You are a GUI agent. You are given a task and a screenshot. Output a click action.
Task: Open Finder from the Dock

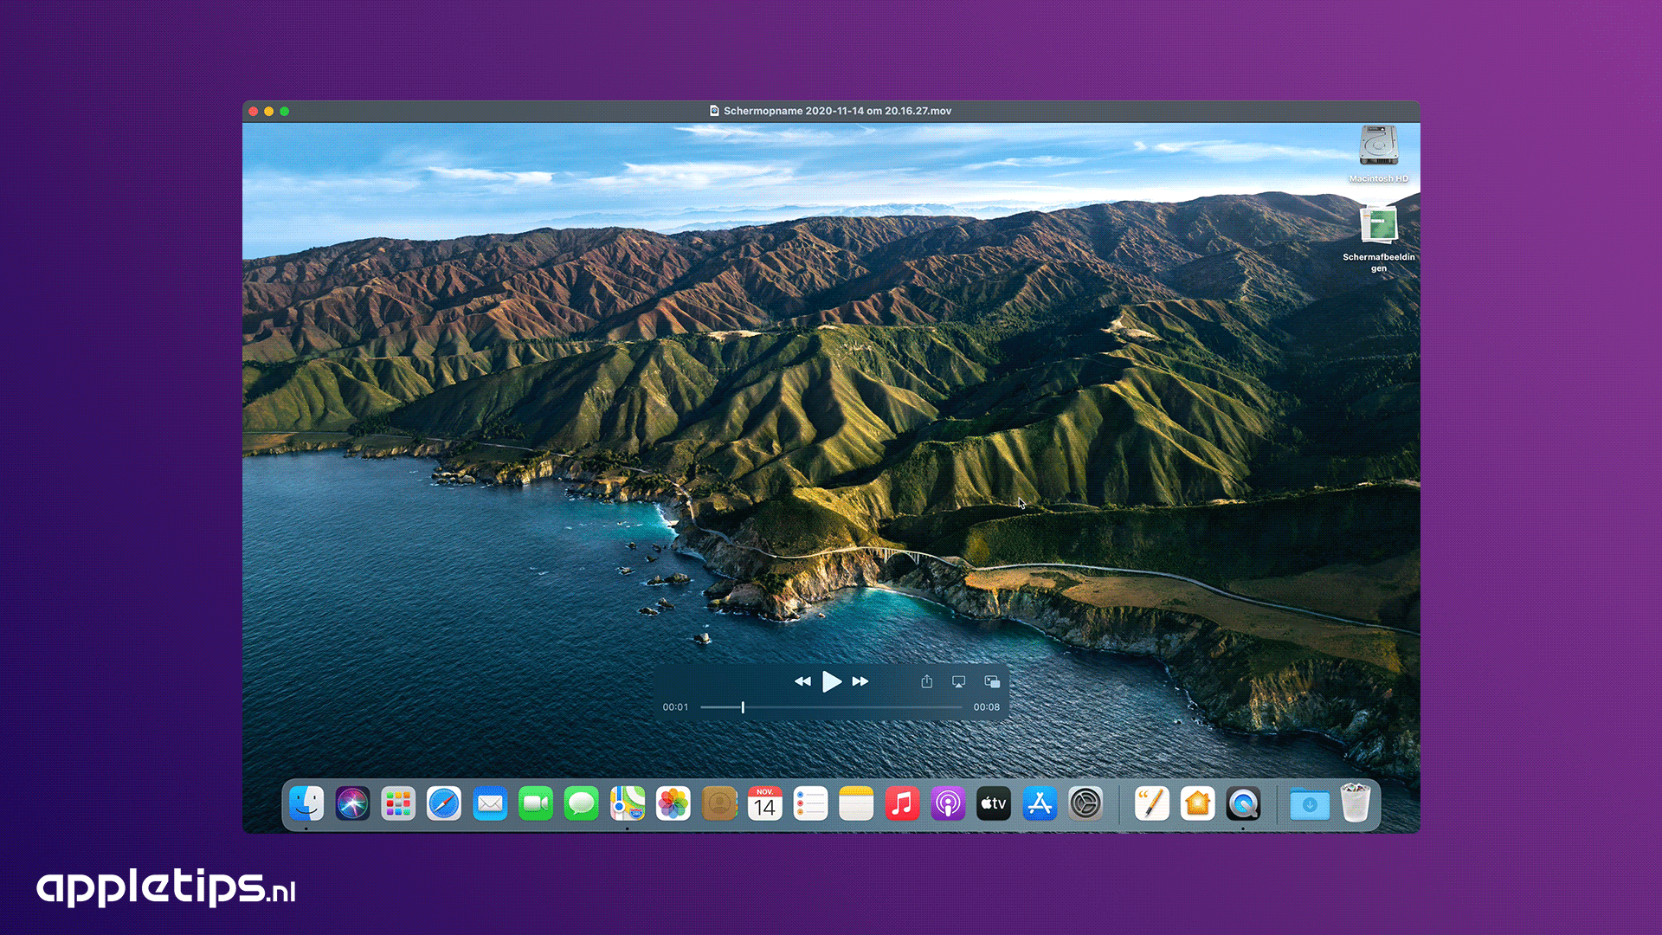(306, 804)
